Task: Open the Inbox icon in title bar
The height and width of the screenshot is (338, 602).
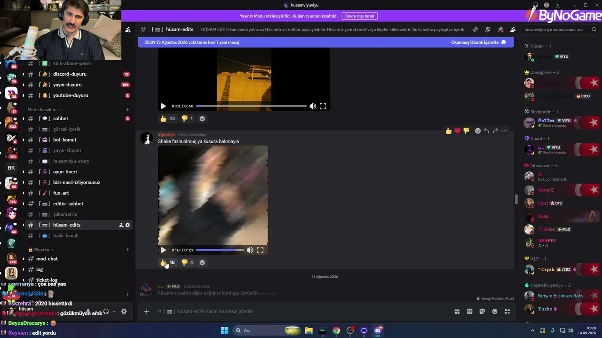Action: click(x=535, y=5)
